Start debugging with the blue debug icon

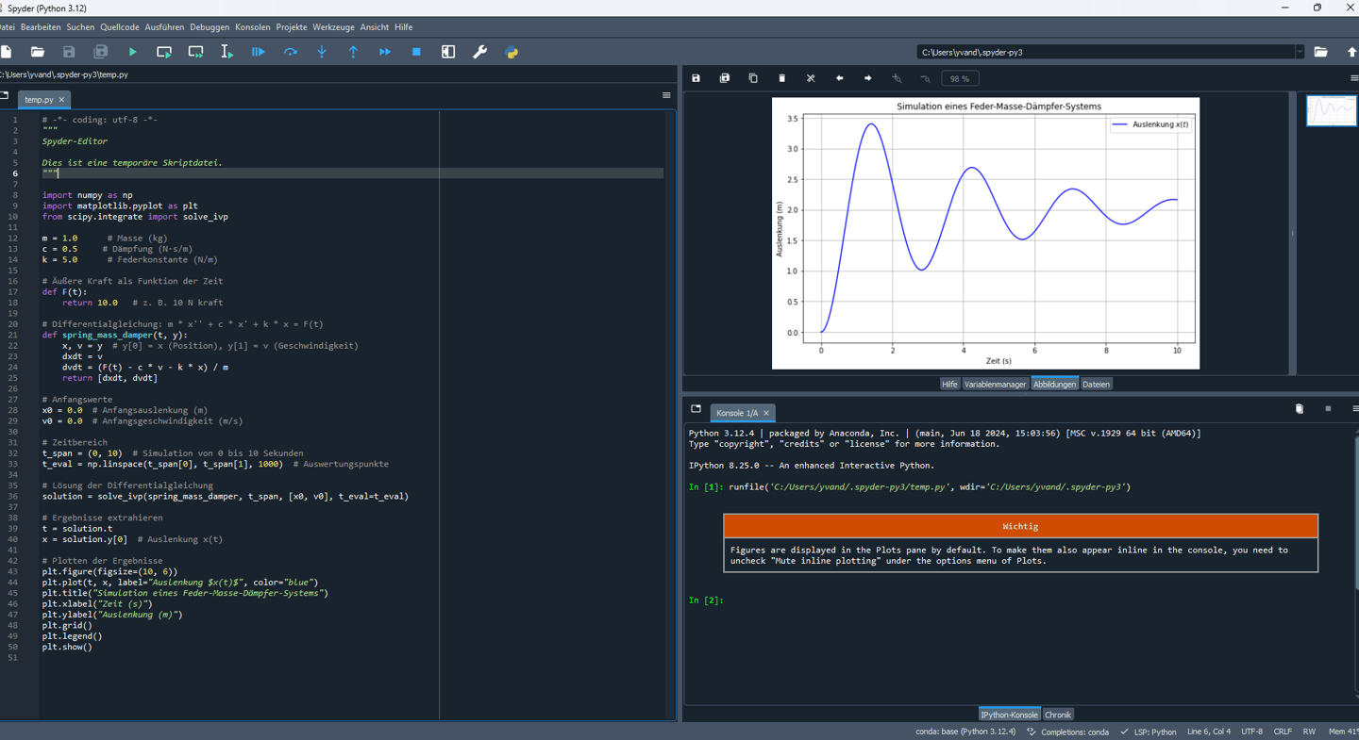click(x=259, y=52)
